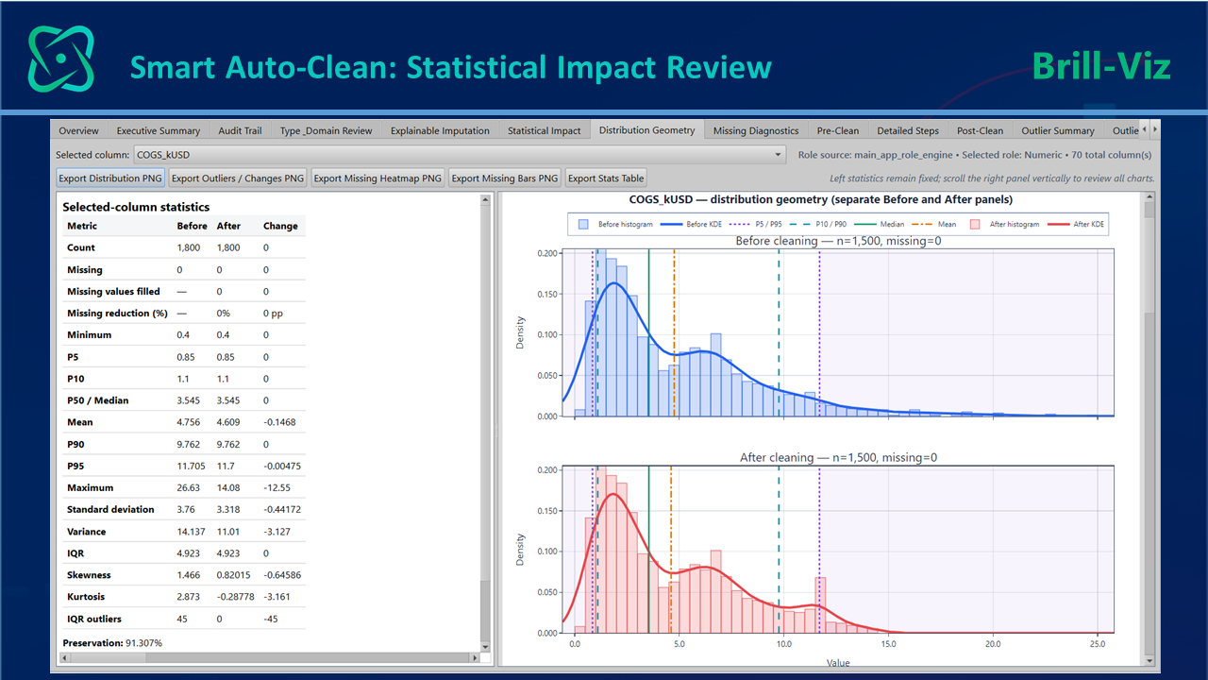Click the Mean legend entry
The image size is (1208, 680).
click(934, 224)
